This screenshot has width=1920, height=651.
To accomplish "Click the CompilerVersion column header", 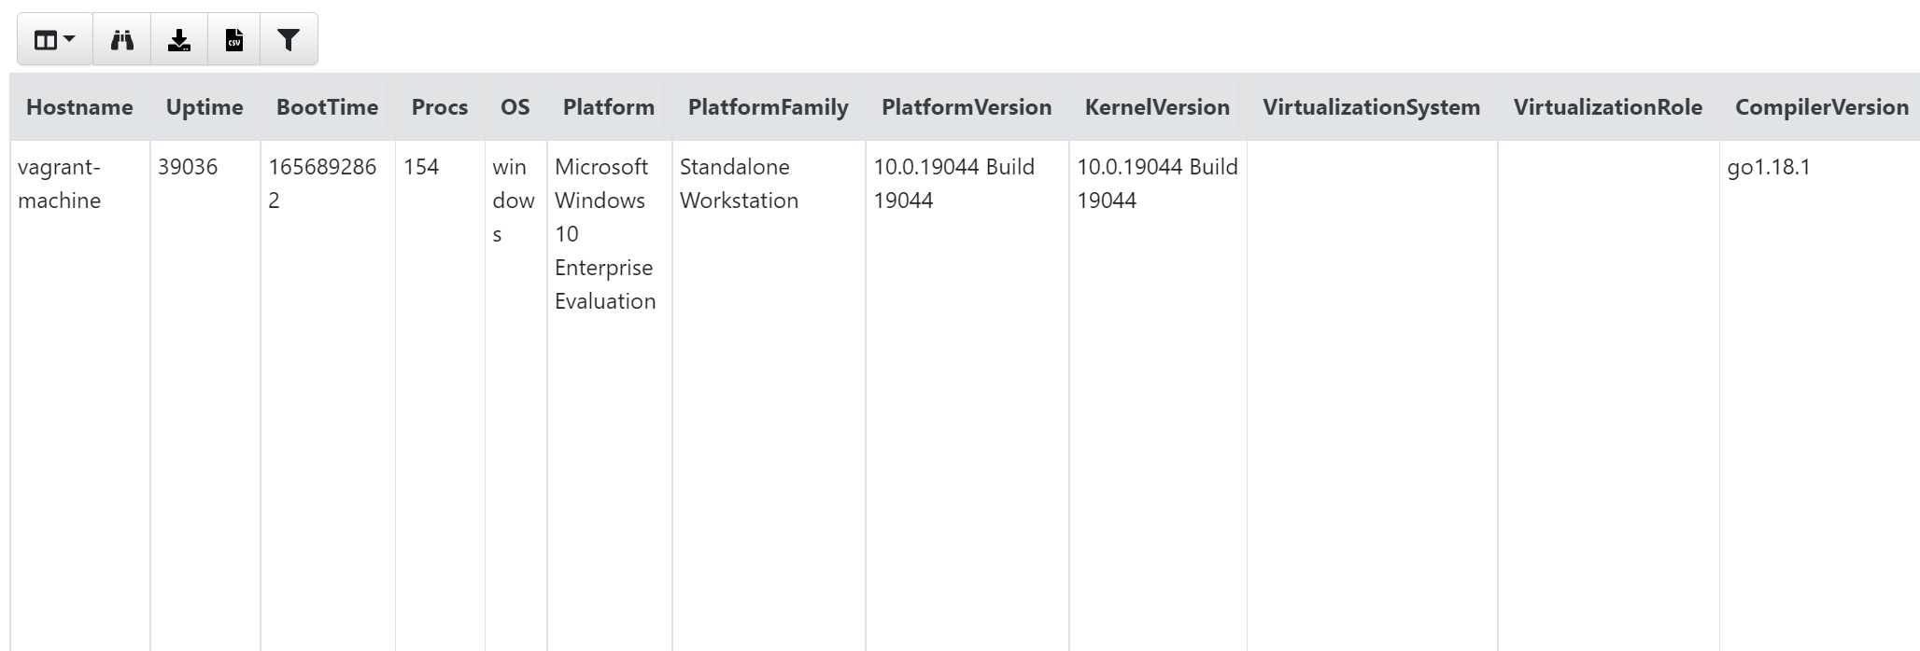I will (1821, 107).
